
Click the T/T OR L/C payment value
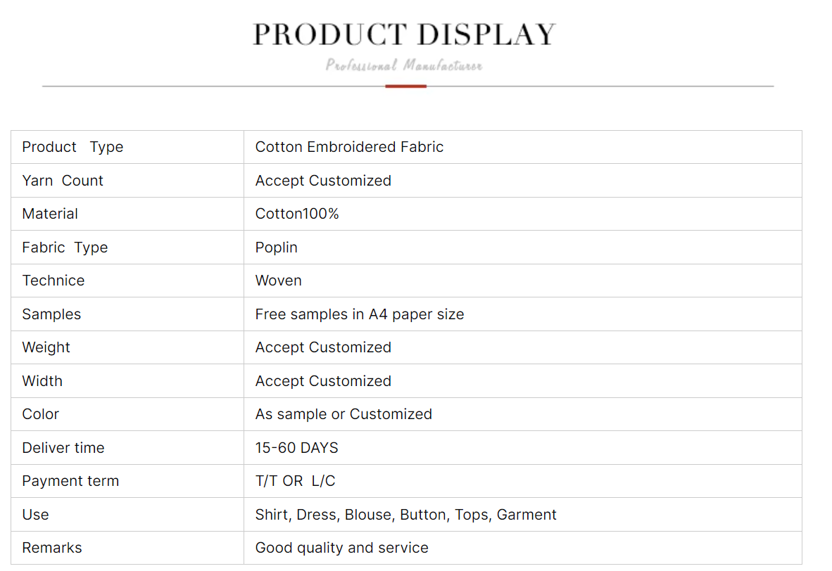coord(295,481)
